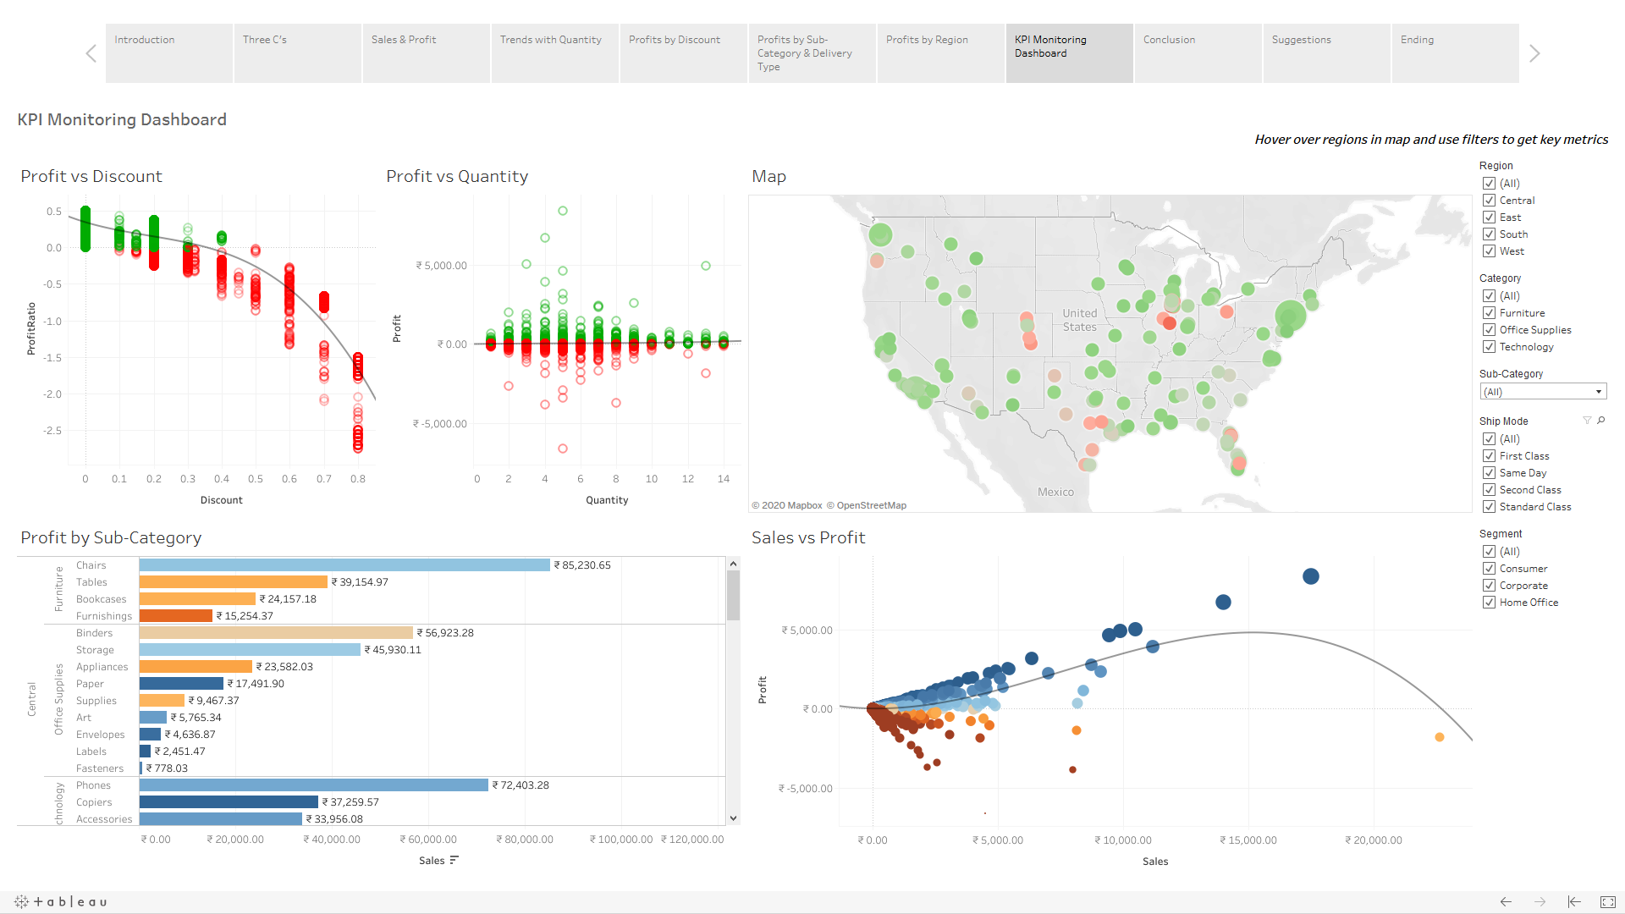This screenshot has height=914, width=1625.
Task: Click the right arrow to scroll tabs
Action: click(1534, 52)
